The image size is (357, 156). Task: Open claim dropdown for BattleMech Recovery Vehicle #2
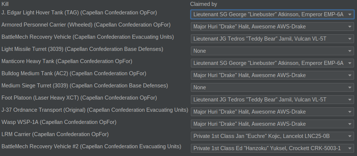click(x=272, y=148)
